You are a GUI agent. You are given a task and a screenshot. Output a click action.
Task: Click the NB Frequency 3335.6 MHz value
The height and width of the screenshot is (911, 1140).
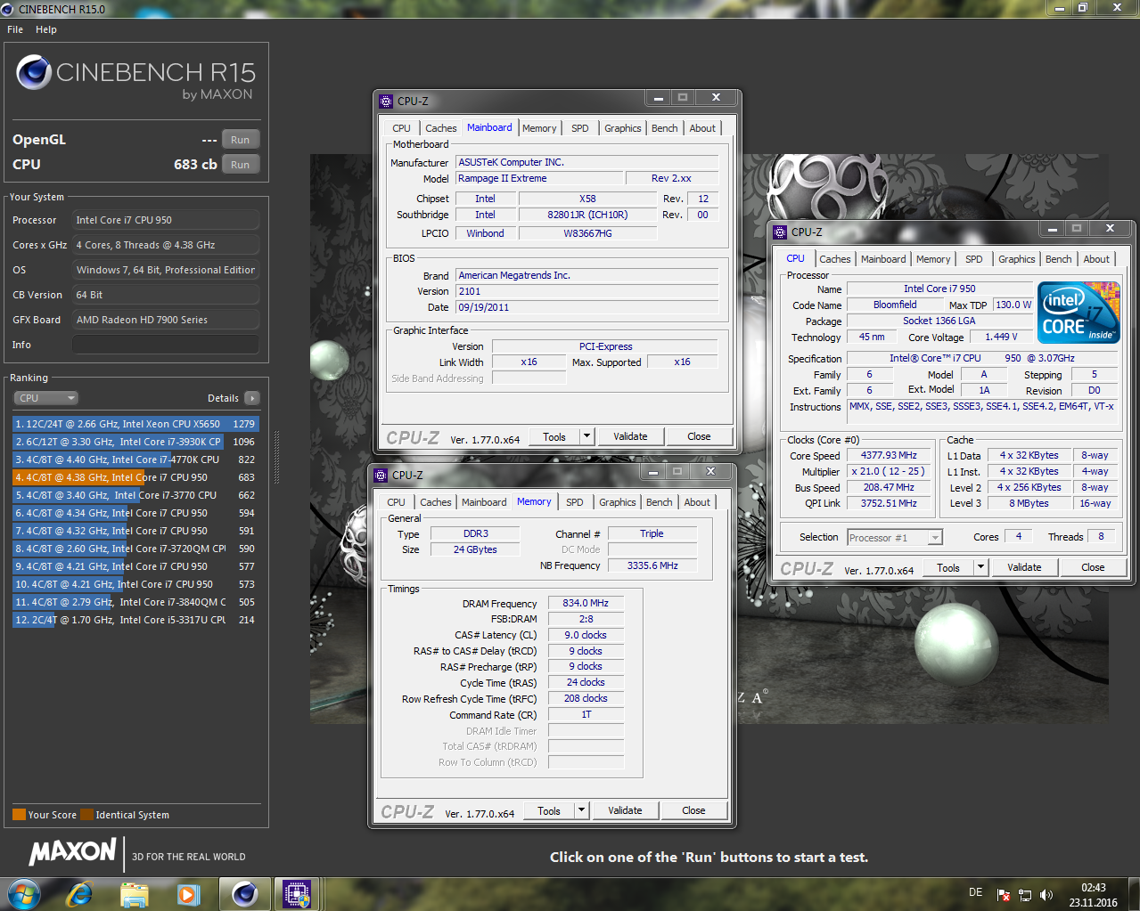652,565
